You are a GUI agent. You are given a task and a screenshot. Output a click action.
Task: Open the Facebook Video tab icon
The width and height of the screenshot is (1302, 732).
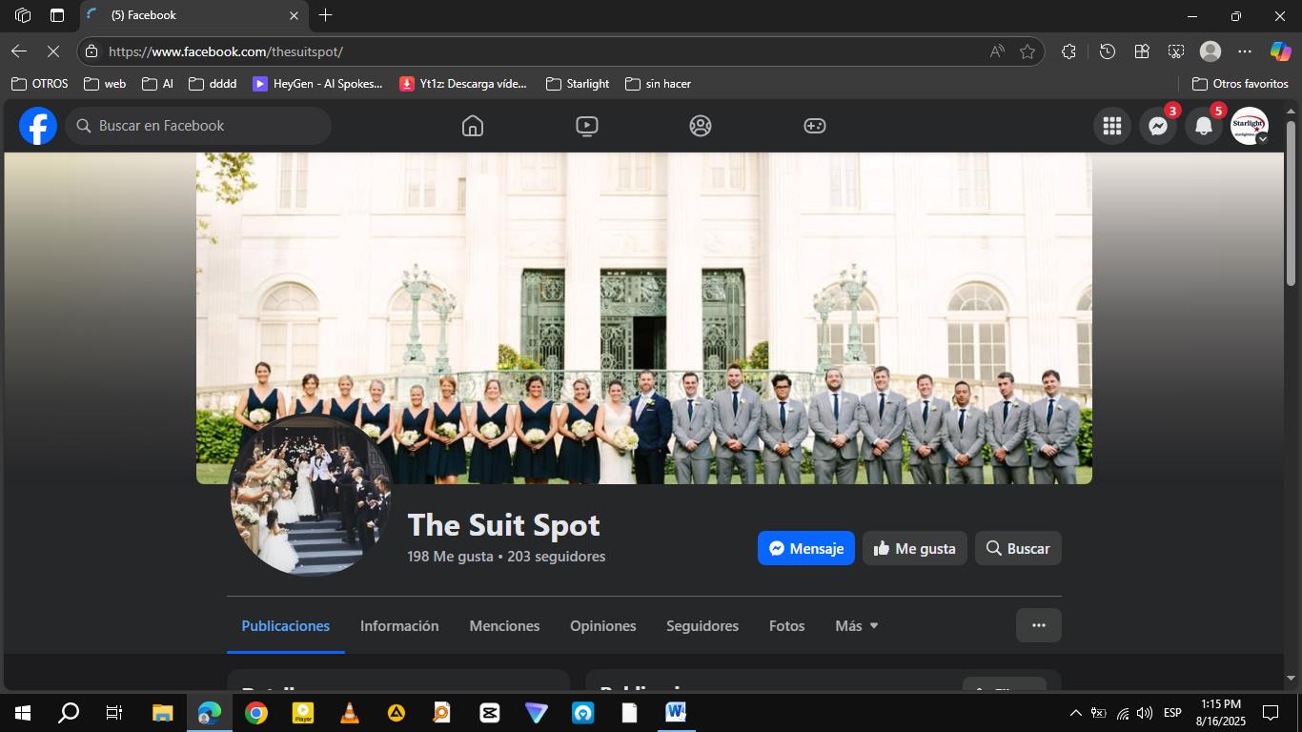[586, 126]
